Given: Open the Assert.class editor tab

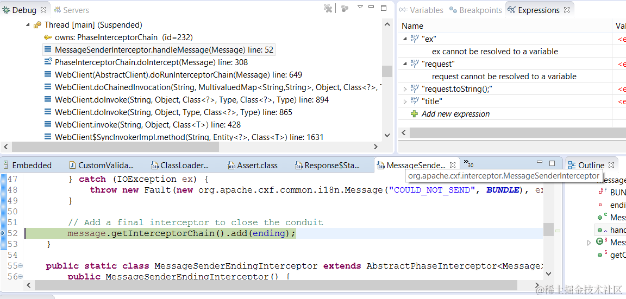Looking at the screenshot, I should (x=252, y=165).
